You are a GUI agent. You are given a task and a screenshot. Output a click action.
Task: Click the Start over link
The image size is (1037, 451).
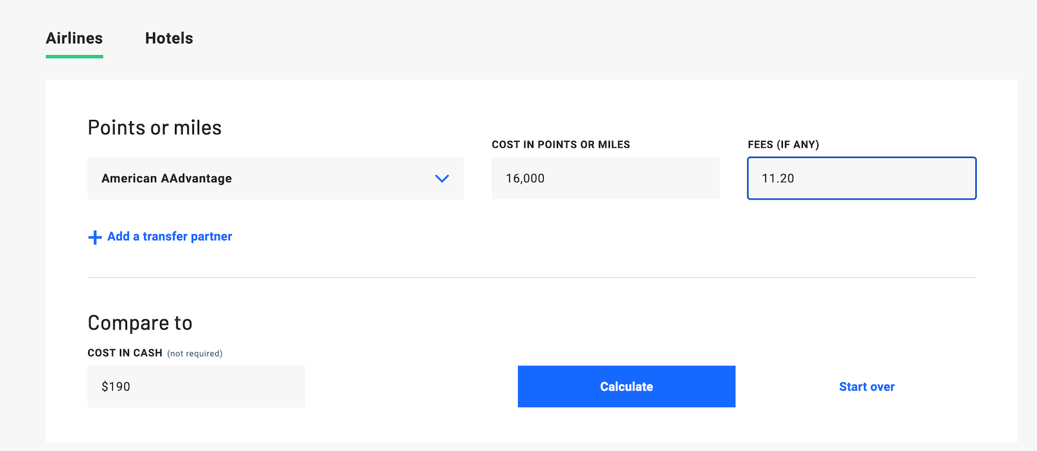(x=867, y=387)
